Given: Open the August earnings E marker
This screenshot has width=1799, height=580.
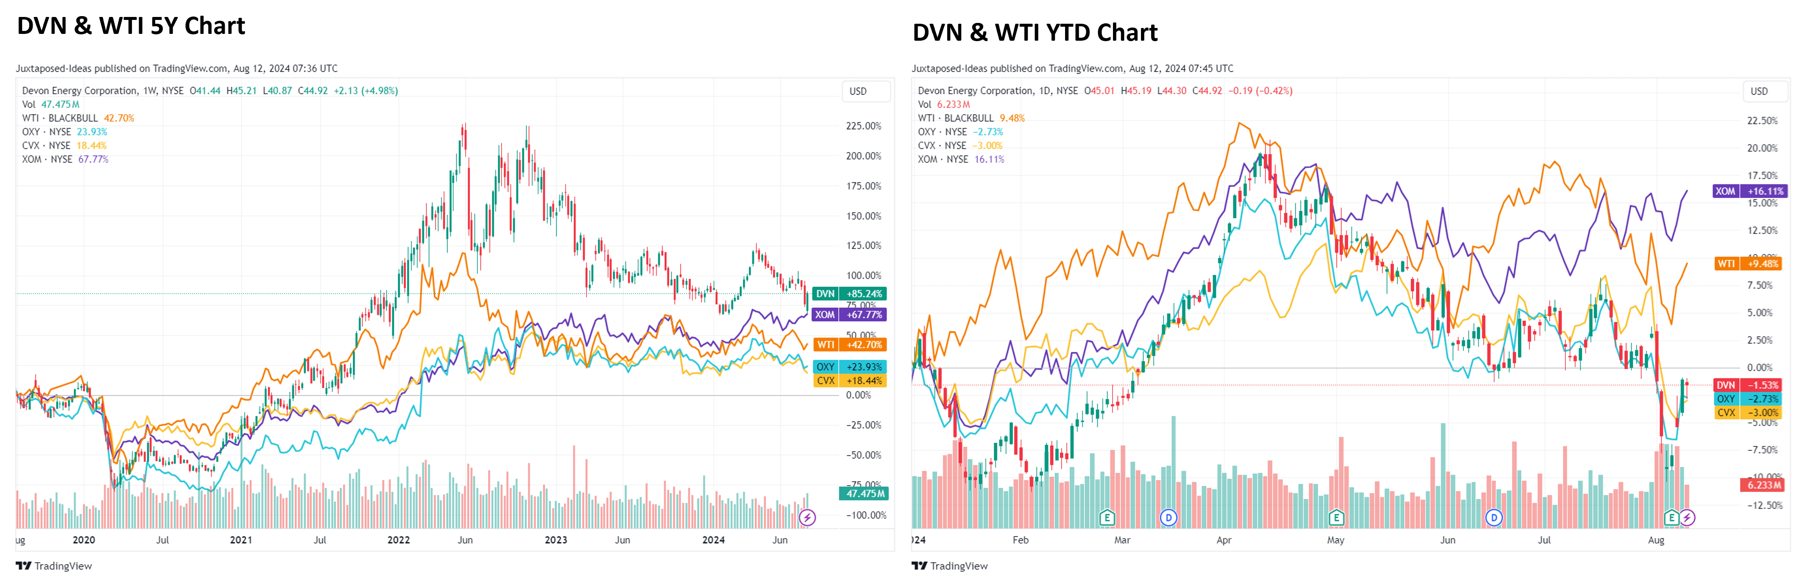Looking at the screenshot, I should tap(1671, 518).
